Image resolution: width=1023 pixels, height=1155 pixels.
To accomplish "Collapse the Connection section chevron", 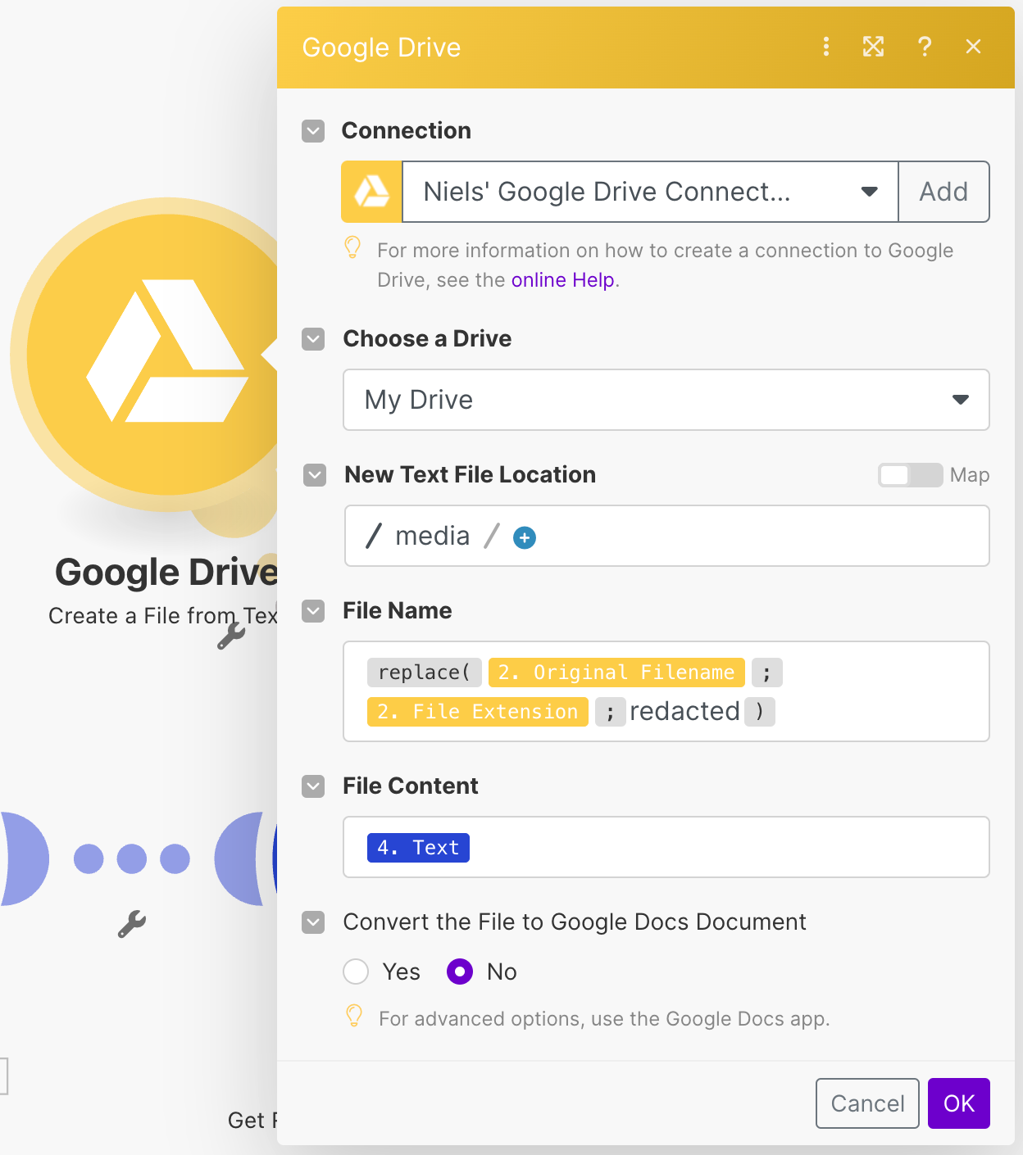I will click(313, 131).
